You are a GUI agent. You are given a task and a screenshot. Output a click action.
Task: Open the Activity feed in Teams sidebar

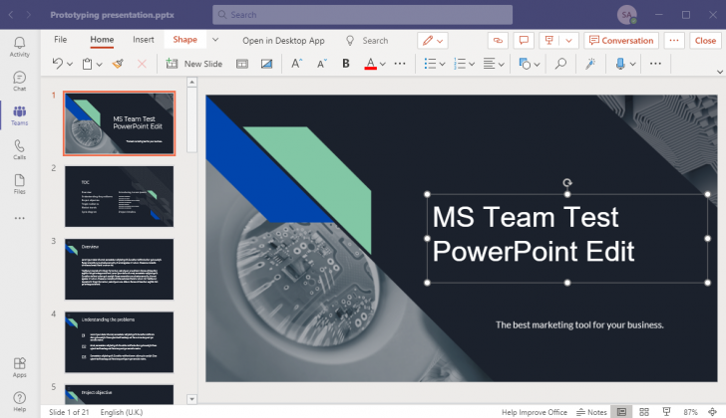click(20, 47)
